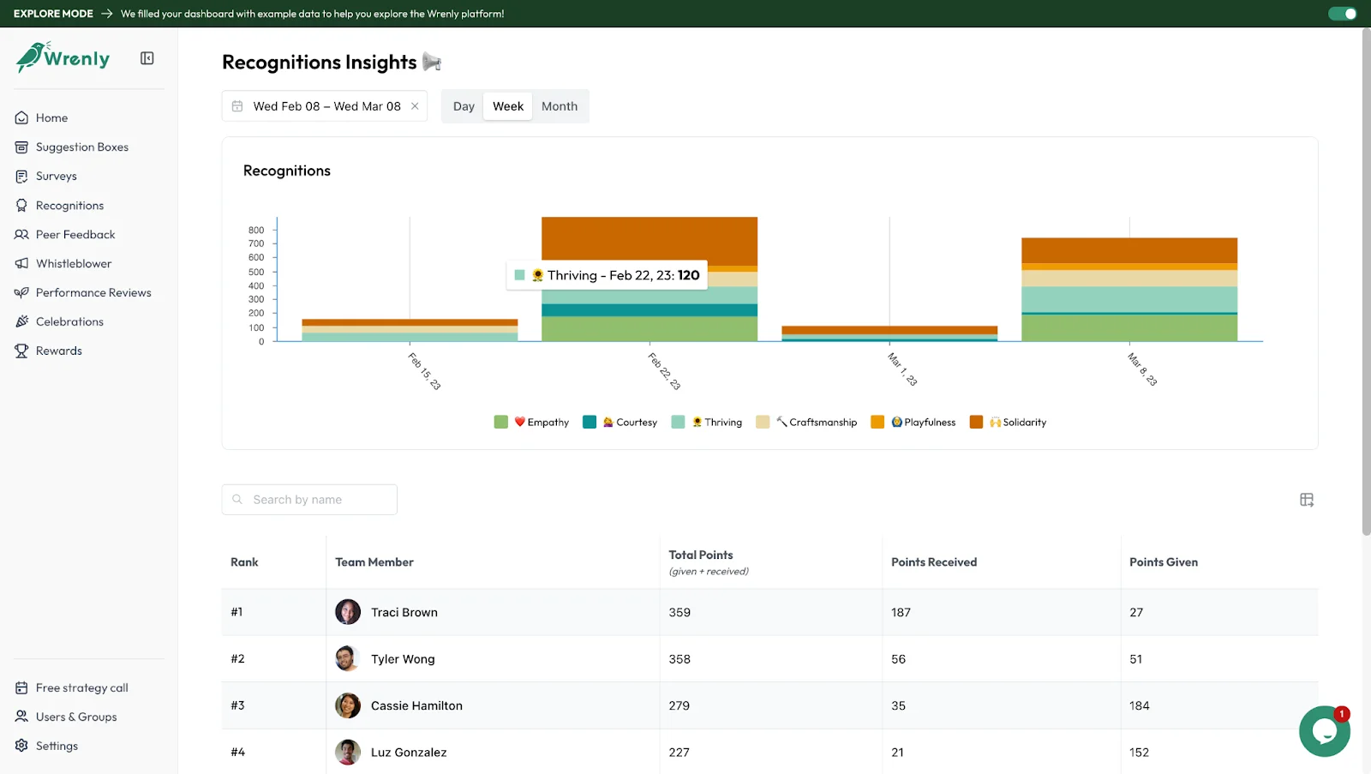Open Peer Feedback from sidebar
Screen dimensions: 1371x774
click(x=75, y=234)
